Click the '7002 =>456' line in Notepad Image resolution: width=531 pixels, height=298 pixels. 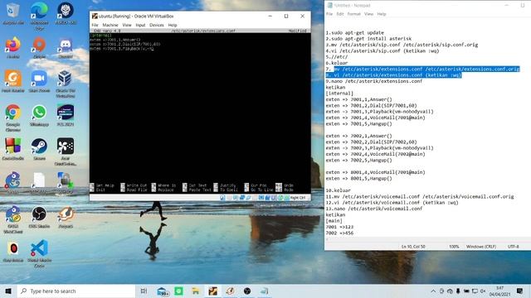(x=339, y=233)
